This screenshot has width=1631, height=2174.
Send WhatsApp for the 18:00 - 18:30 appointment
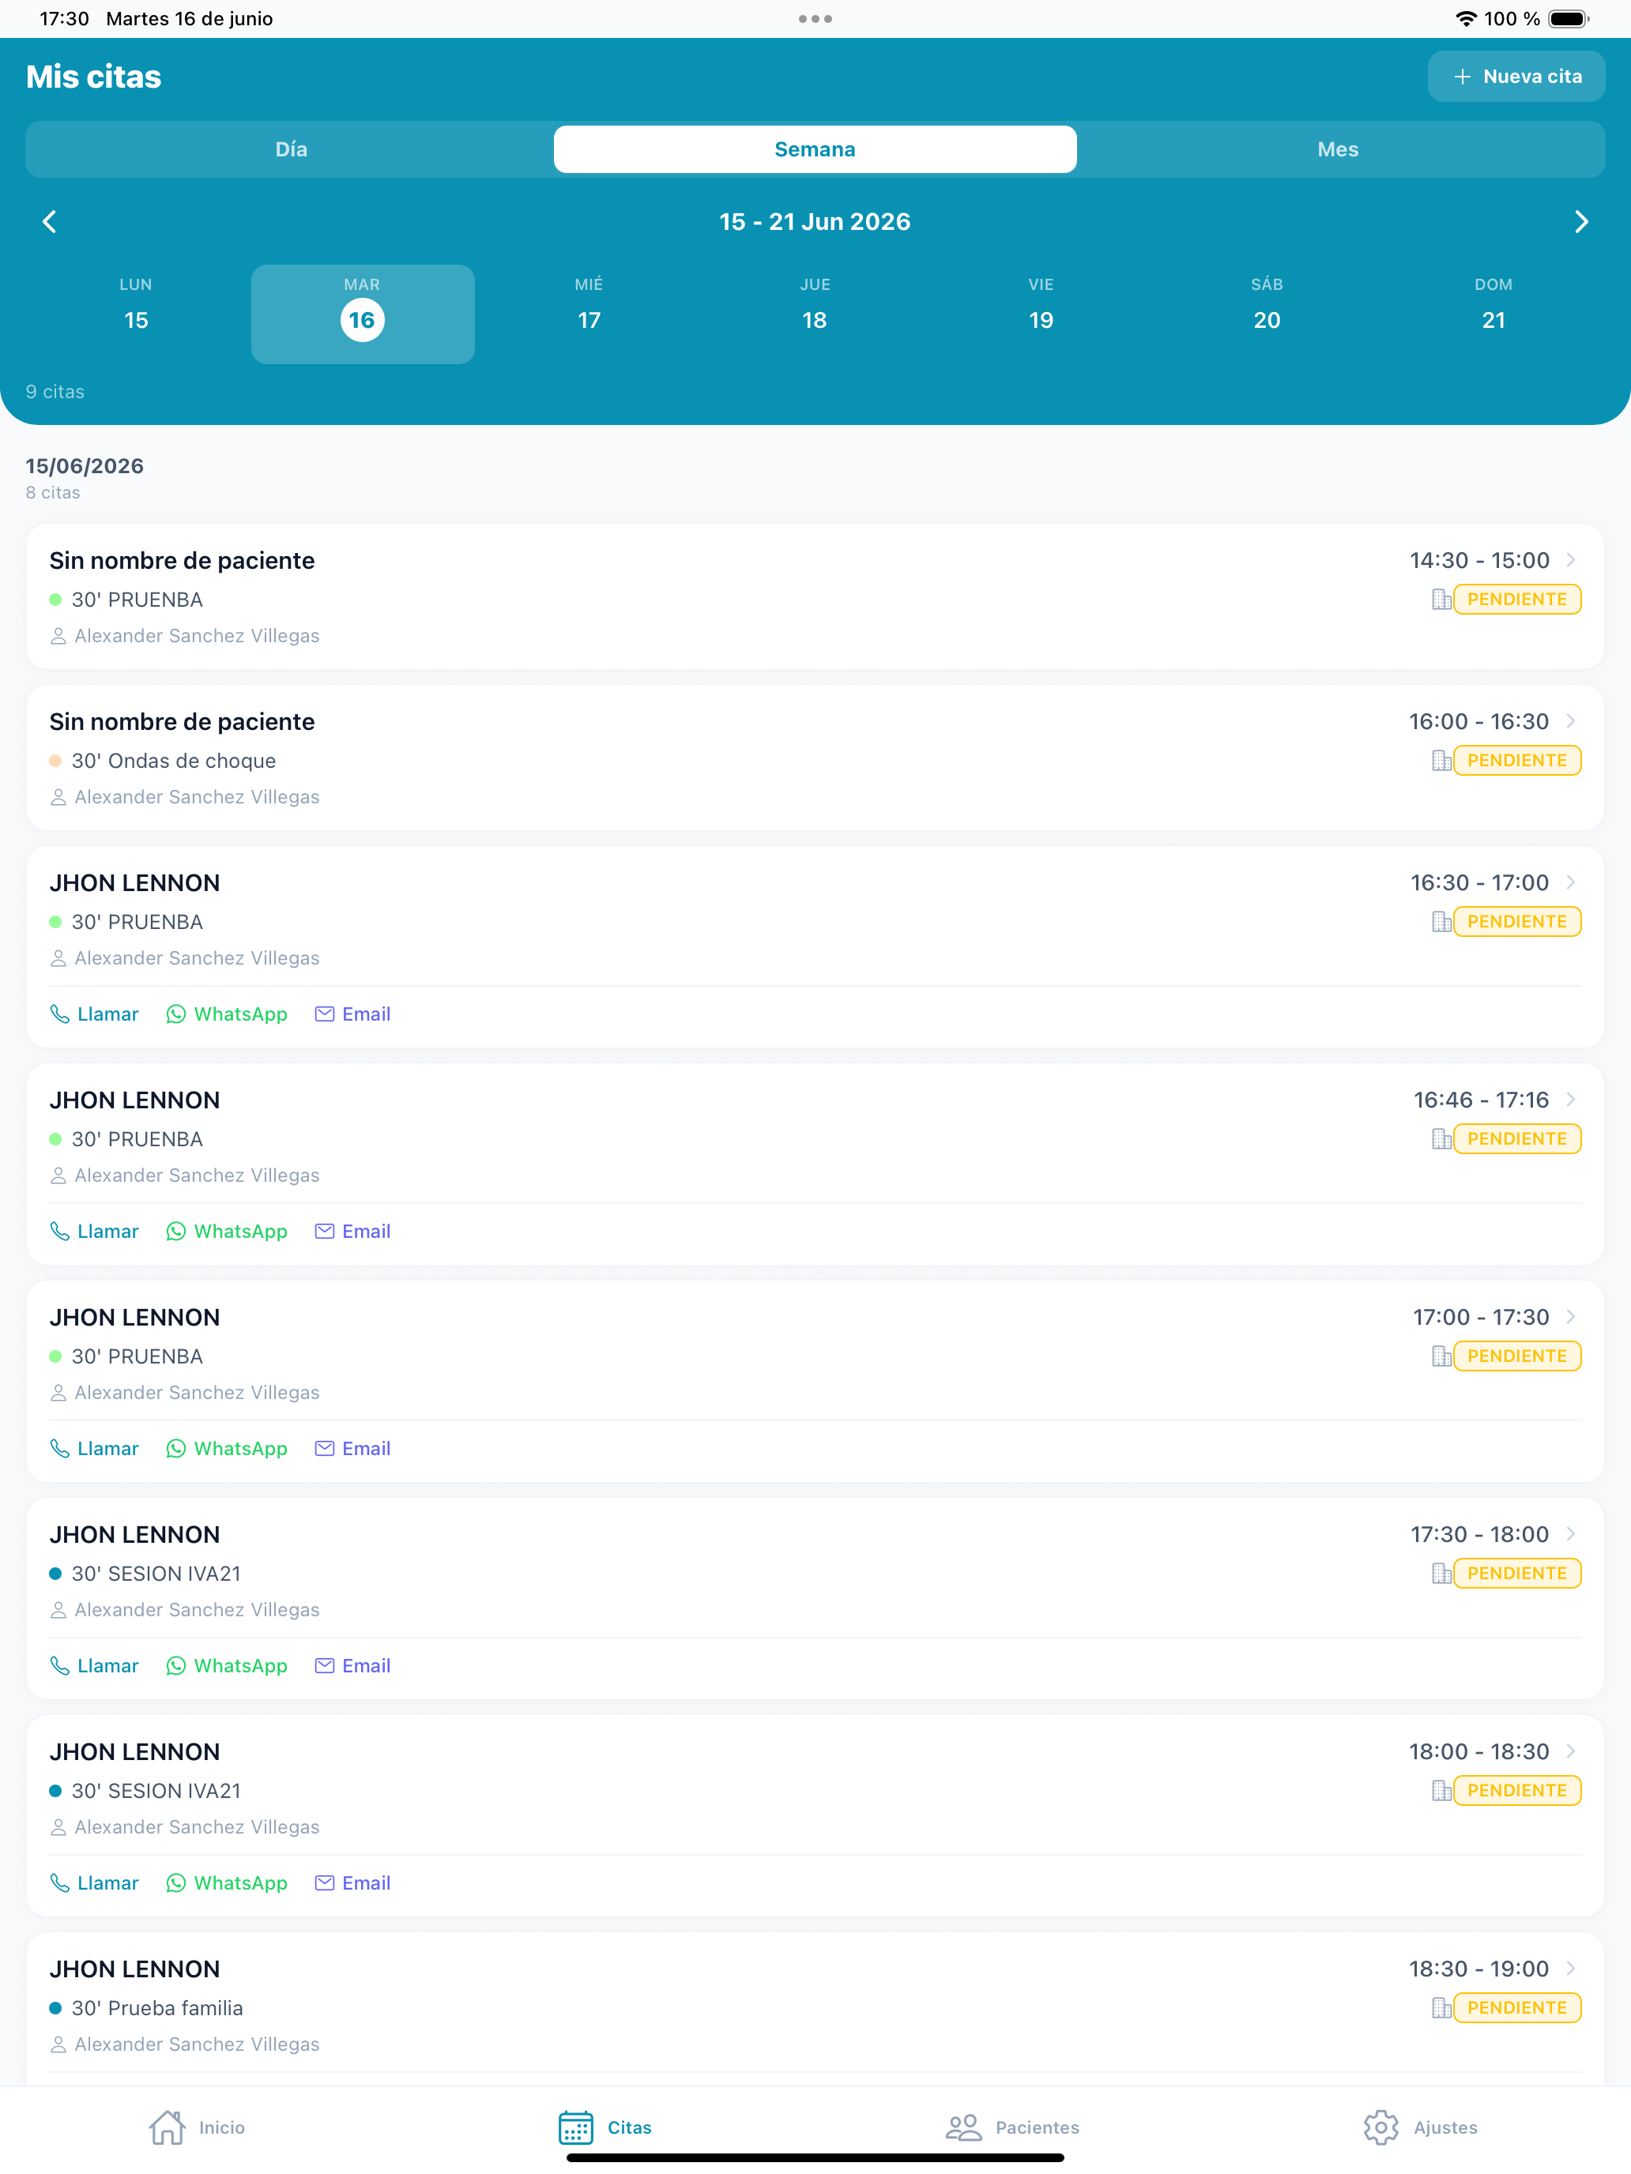tap(227, 1883)
